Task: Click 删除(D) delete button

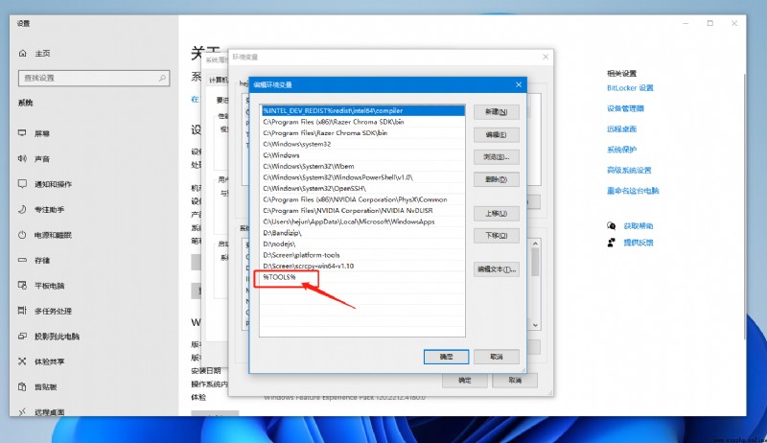Action: [496, 179]
